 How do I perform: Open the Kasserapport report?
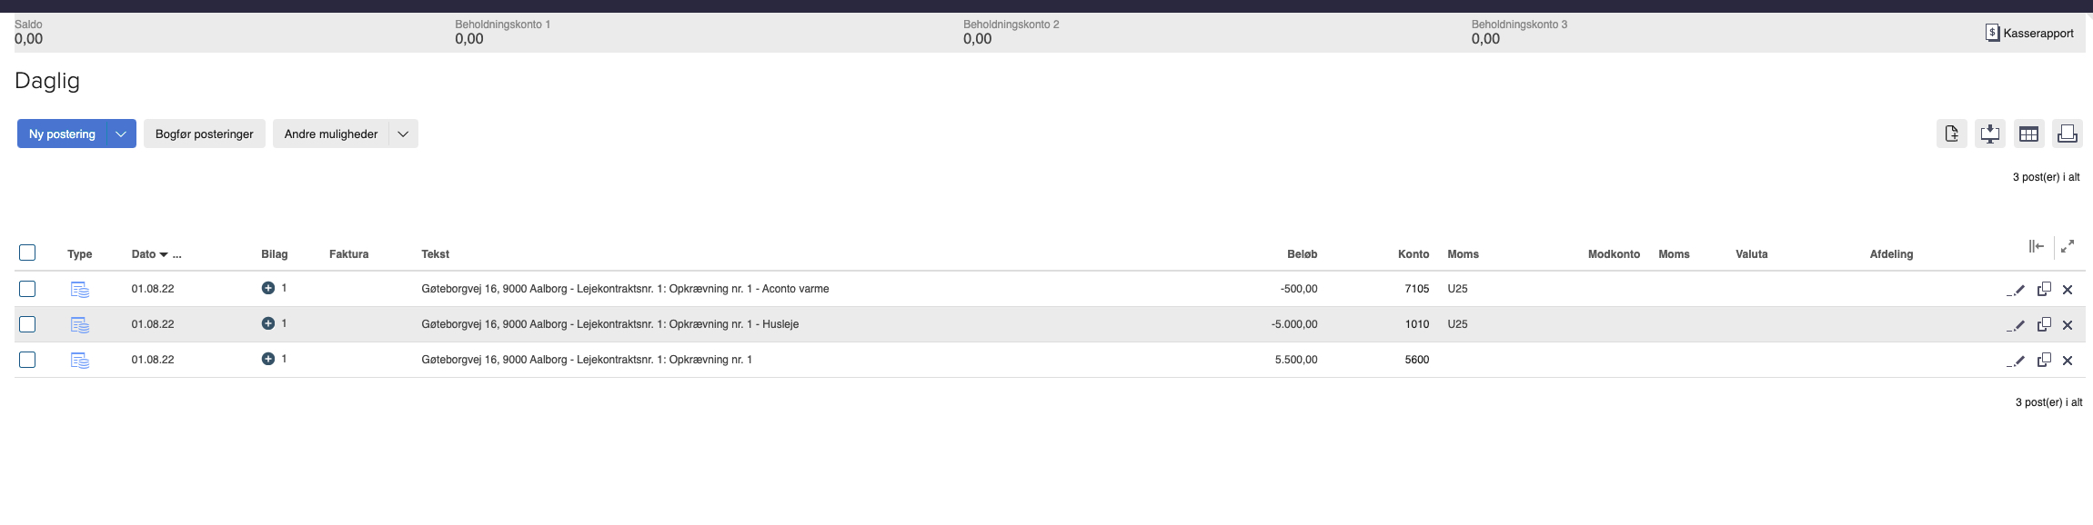(2029, 33)
